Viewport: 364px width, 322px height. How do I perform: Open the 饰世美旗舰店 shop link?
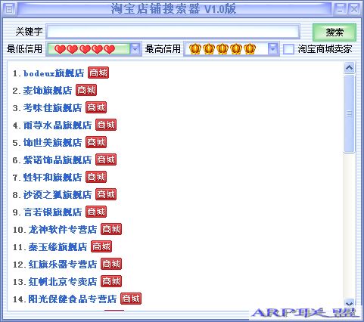point(53,143)
